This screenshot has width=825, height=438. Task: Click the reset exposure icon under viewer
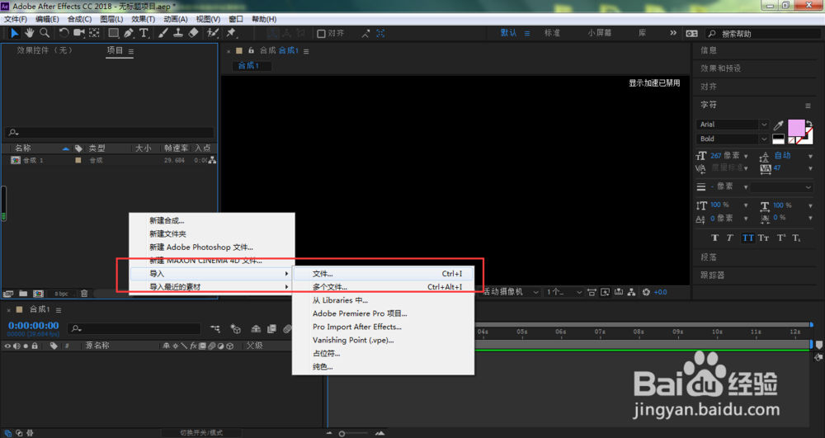point(646,292)
